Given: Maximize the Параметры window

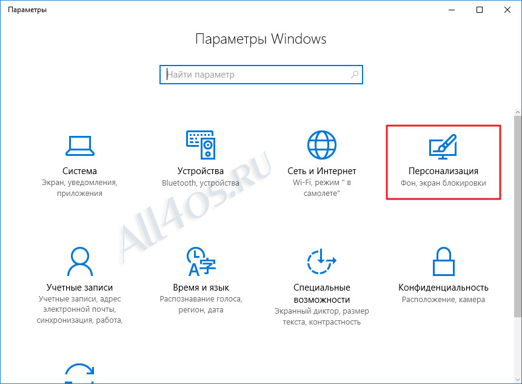Looking at the screenshot, I should click(x=480, y=10).
